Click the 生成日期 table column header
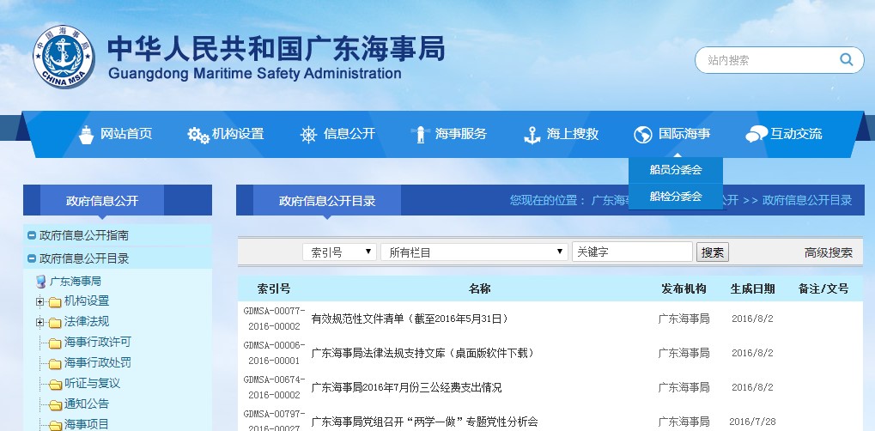This screenshot has width=875, height=431. [x=752, y=288]
